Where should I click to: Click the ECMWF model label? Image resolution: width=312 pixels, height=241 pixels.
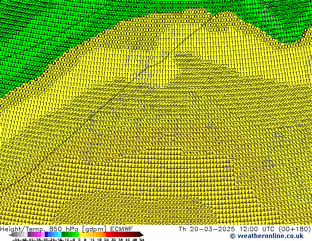tap(122, 229)
